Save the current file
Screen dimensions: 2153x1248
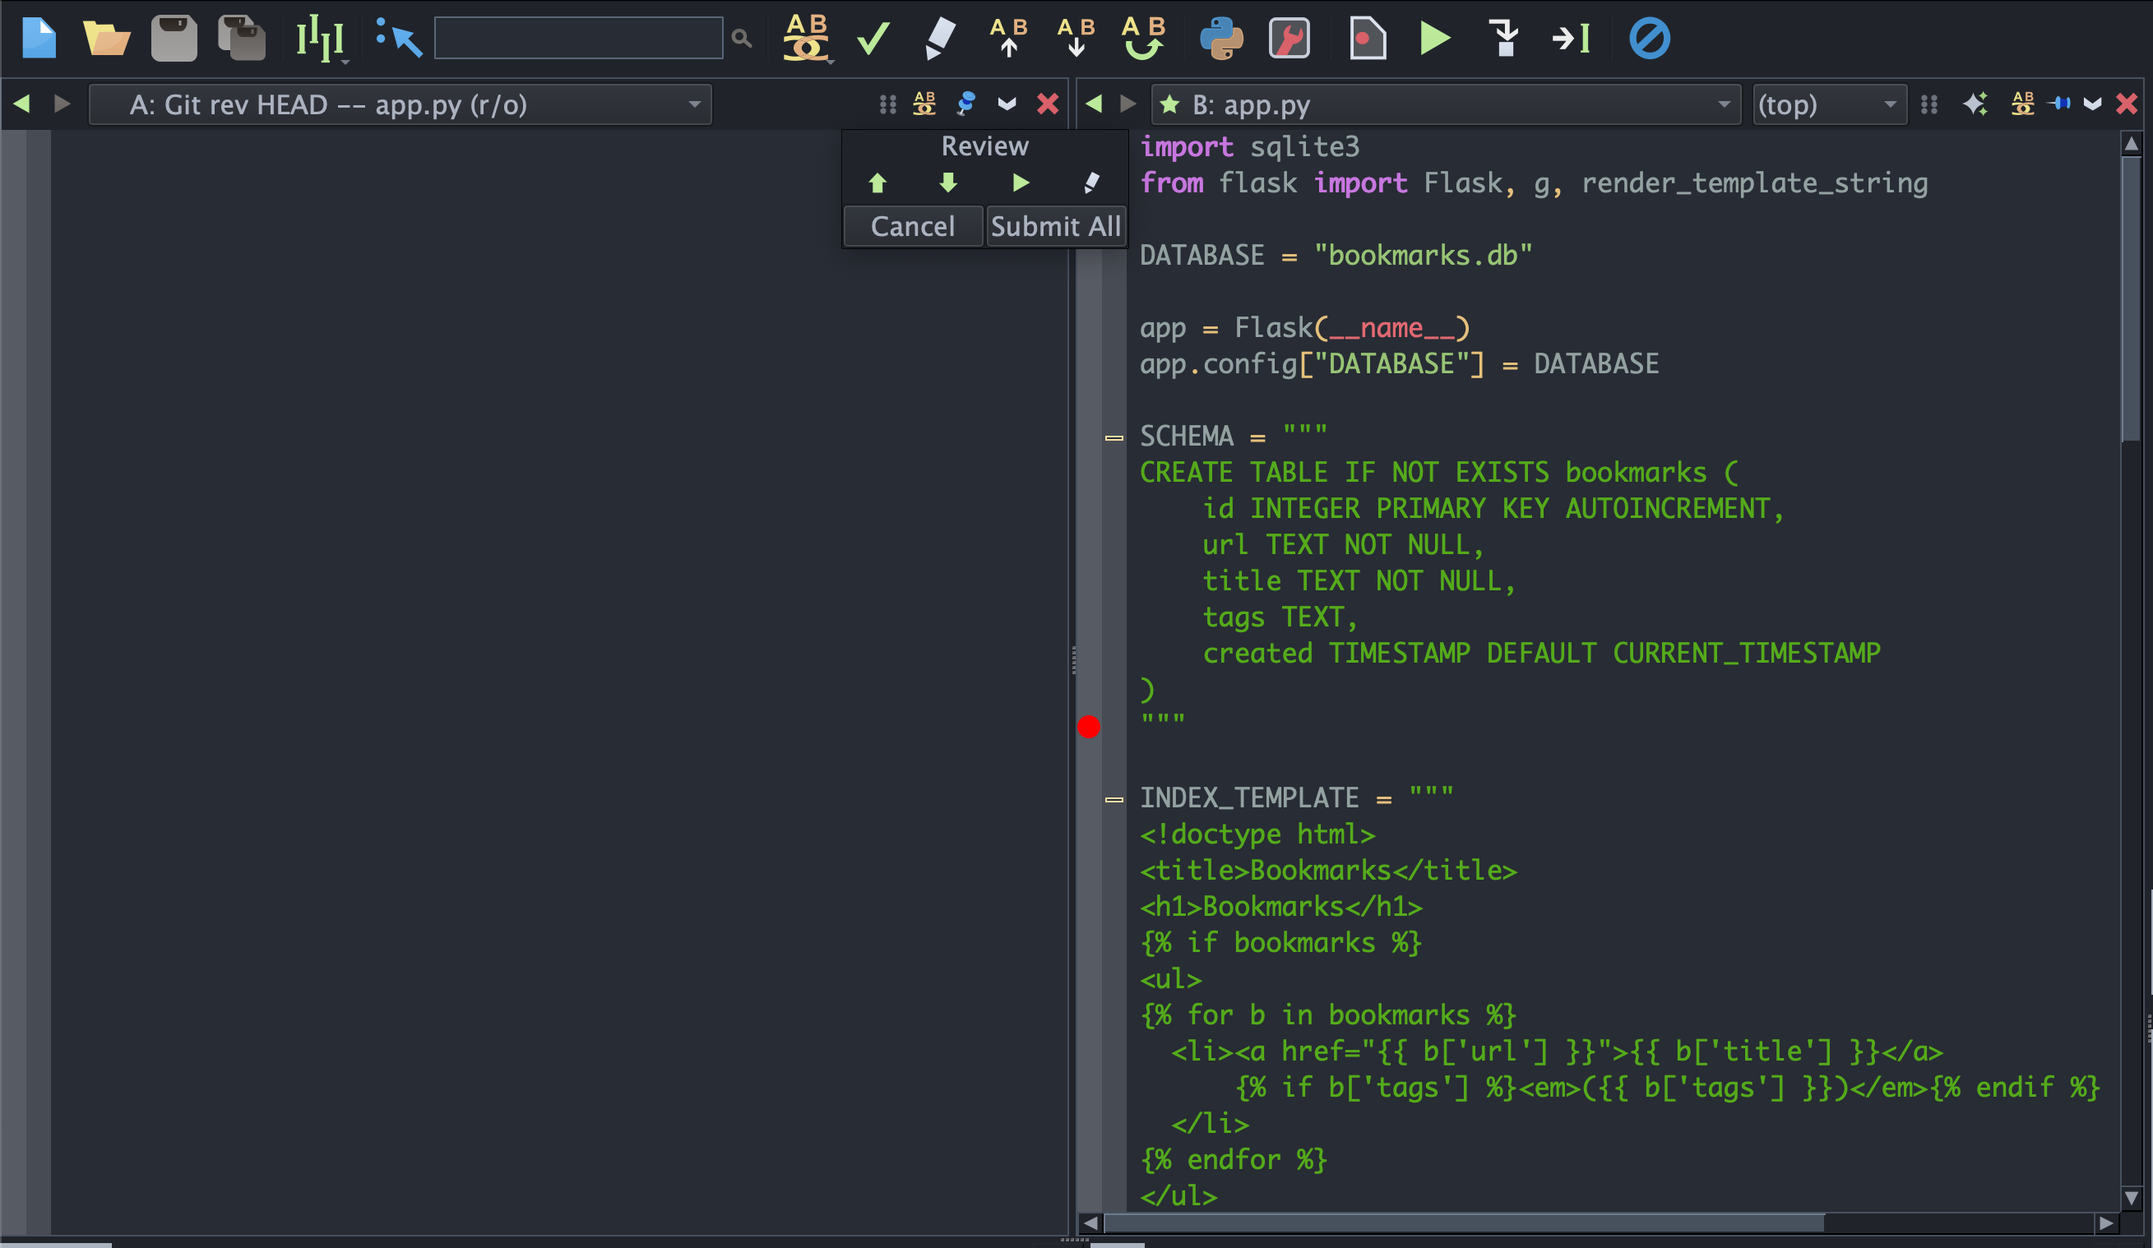(174, 39)
